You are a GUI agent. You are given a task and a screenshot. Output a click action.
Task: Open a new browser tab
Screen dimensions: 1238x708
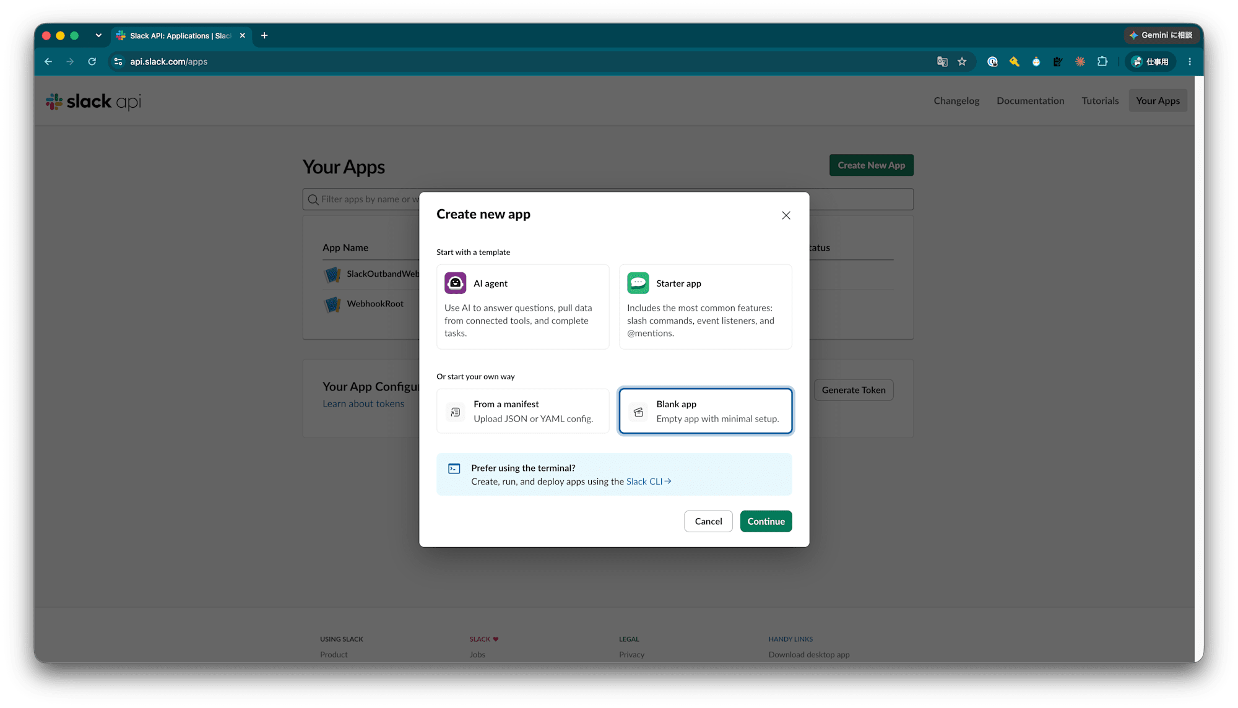pyautogui.click(x=264, y=35)
